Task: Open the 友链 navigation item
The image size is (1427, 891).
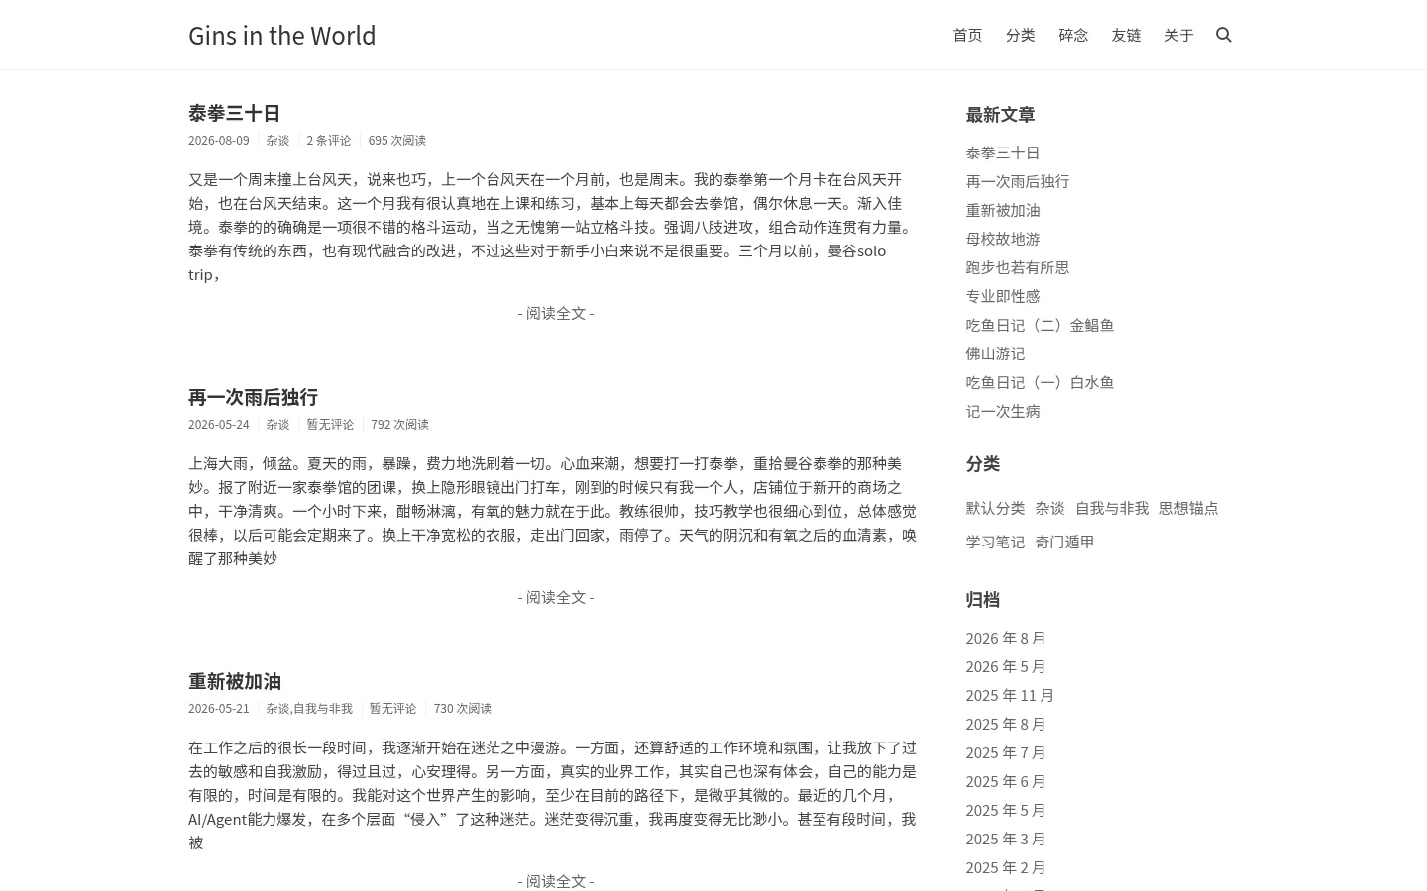Action: click(1126, 35)
